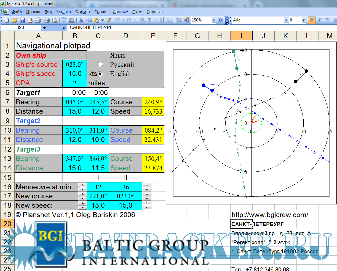Expand the zoom 150% dropdown
Image resolution: width=337 pixels, height=271 pixels.
click(x=214, y=20)
